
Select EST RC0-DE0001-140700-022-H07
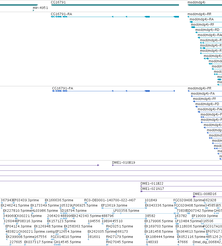(110, 200)
